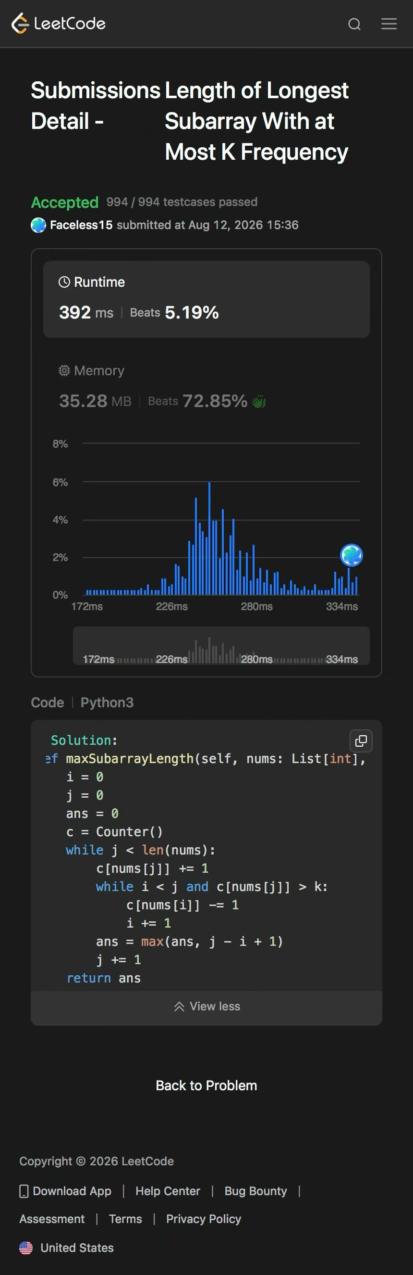Open the LeetCode home logo
Image resolution: width=413 pixels, height=1275 pixels.
[58, 23]
